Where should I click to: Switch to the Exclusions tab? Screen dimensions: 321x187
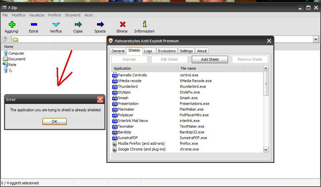click(167, 51)
